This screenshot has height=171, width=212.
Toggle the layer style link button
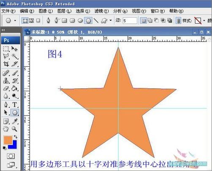point(178,21)
